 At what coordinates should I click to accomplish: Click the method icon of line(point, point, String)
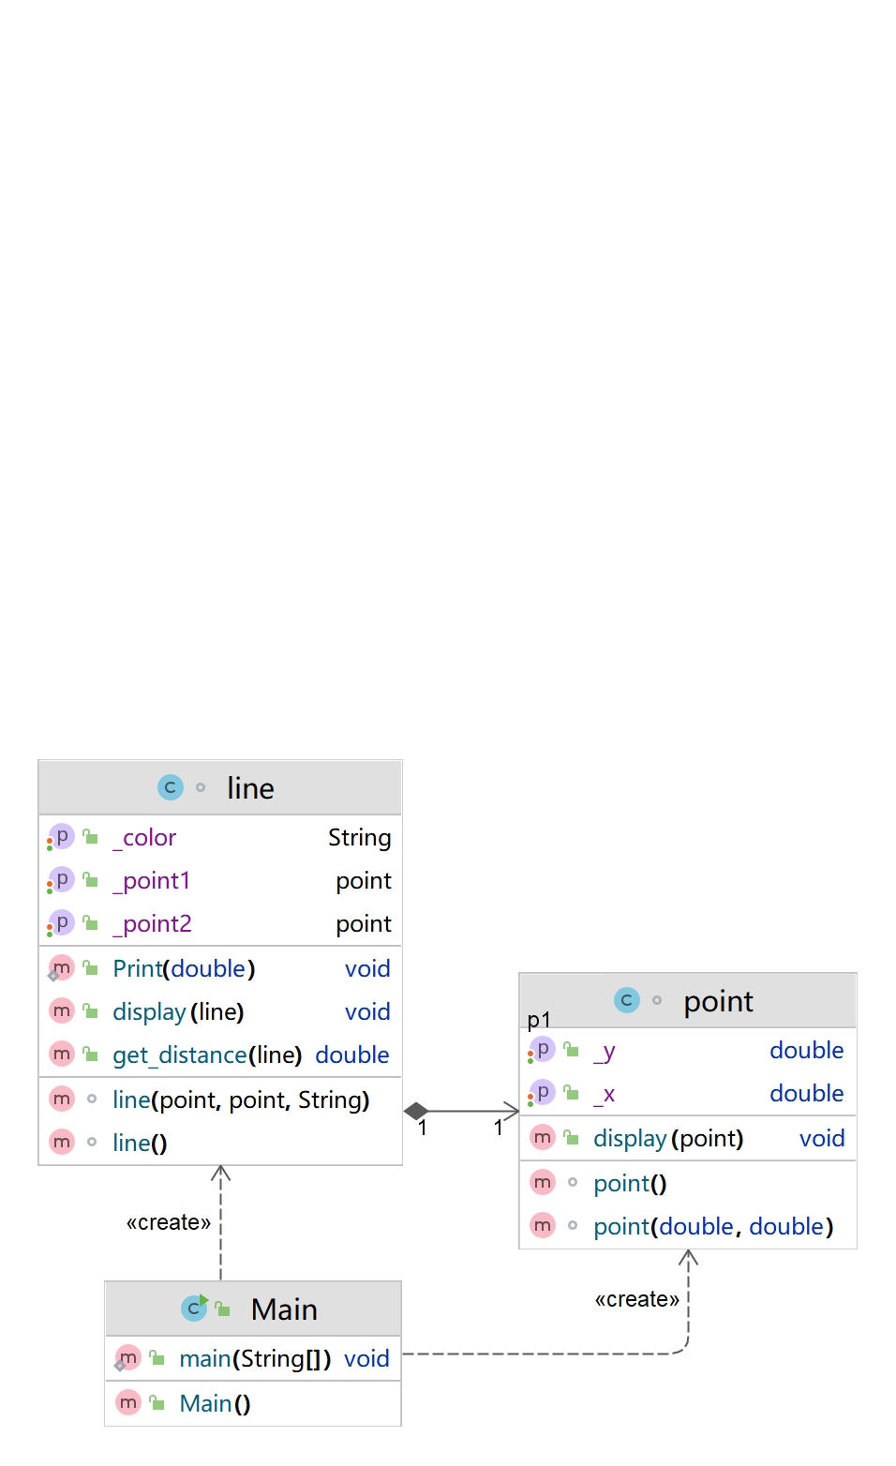[62, 1099]
